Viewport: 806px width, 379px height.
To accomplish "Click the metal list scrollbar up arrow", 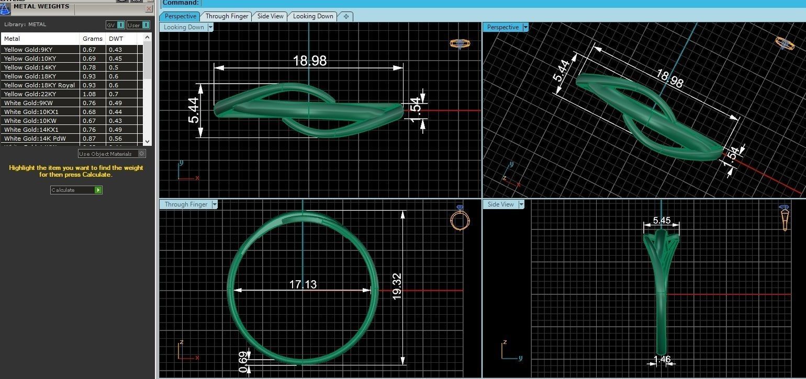I will [147, 37].
